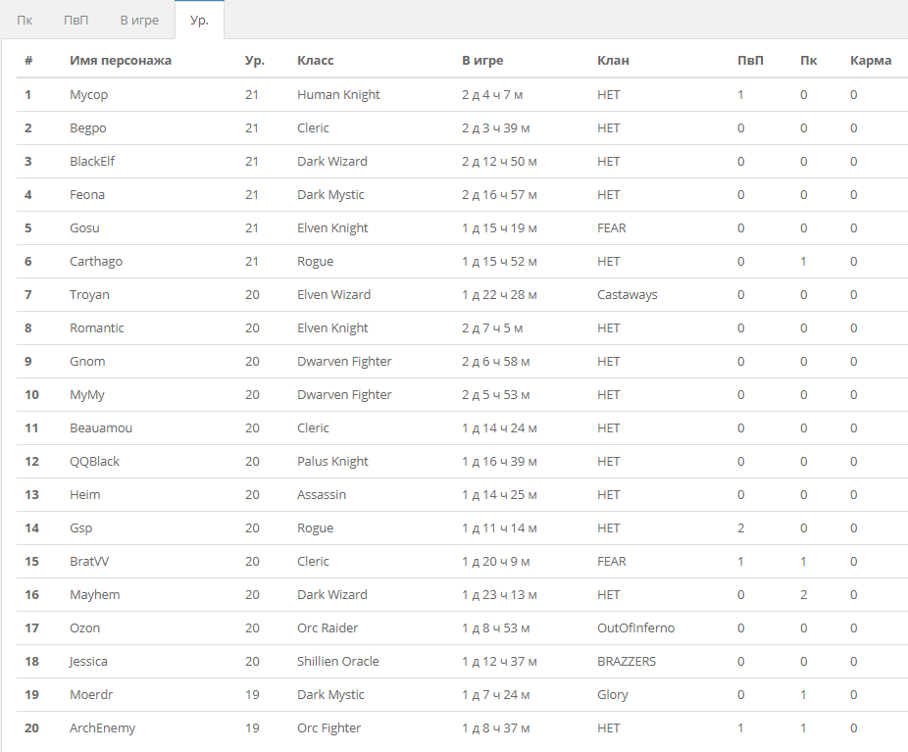Select the Glory clan for Moerdr
The height and width of the screenshot is (752, 908).
tap(613, 695)
